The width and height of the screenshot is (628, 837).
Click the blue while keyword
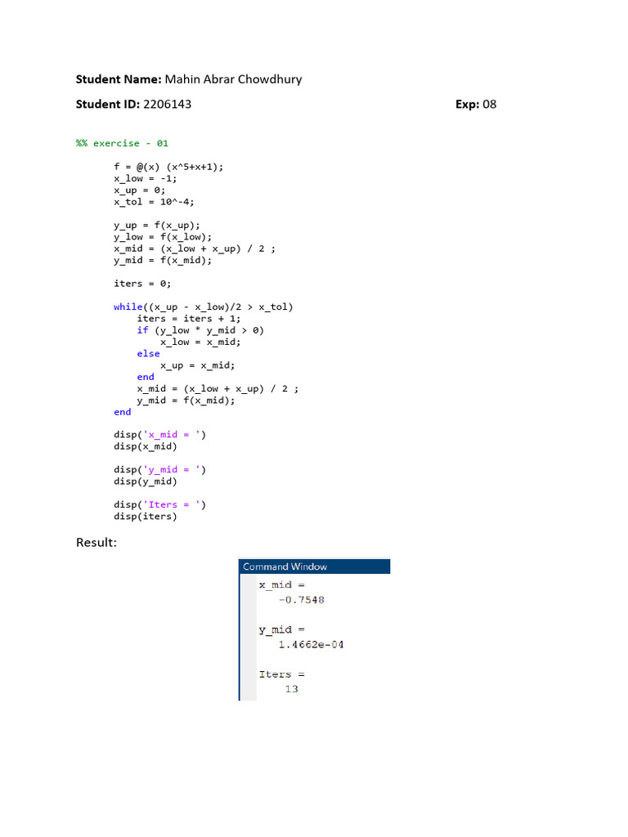tap(128, 307)
